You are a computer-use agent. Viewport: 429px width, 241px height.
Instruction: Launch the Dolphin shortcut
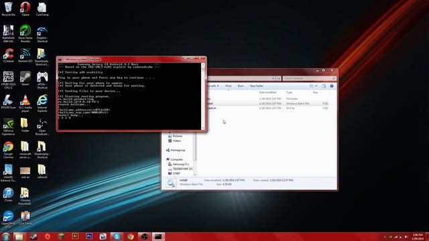(42, 33)
